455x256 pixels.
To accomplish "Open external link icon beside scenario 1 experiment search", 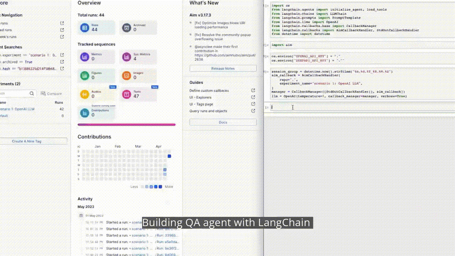I will coord(62,55).
